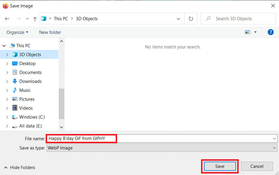
Task: Expand the Desktop tree node
Action: [x=7, y=64]
